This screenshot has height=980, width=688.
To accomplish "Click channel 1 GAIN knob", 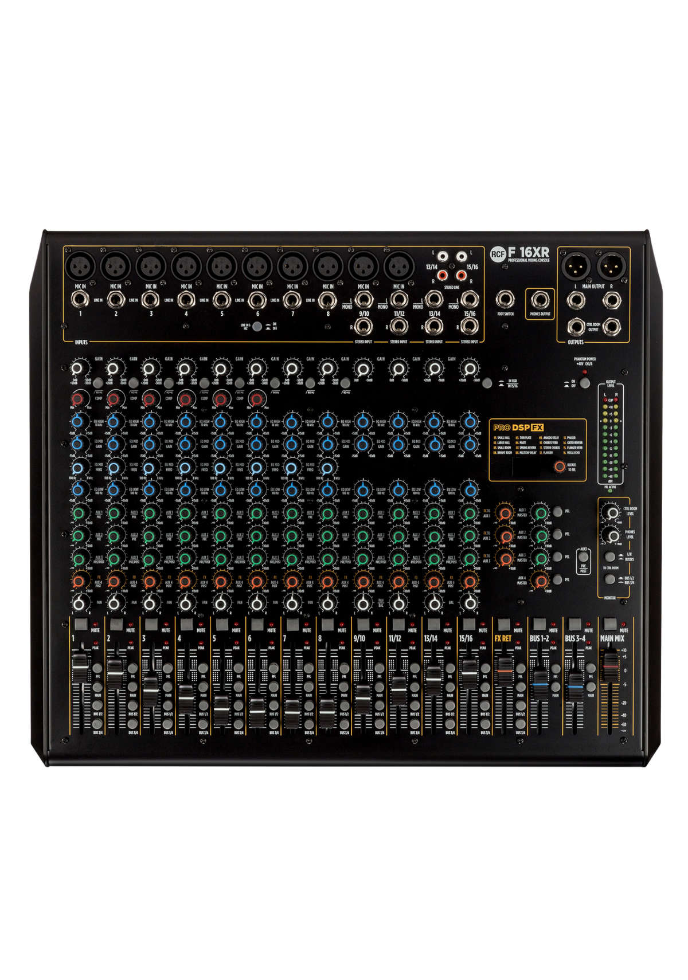I will pos(80,369).
